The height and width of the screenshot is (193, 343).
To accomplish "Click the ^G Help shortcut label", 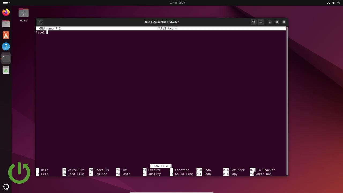I will tap(42, 170).
